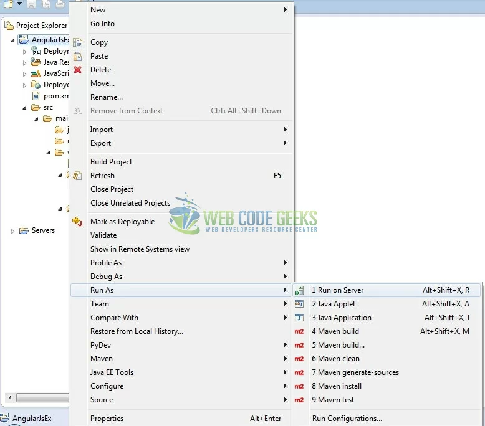
Task: Click the Java Resources icon
Action: 36,62
